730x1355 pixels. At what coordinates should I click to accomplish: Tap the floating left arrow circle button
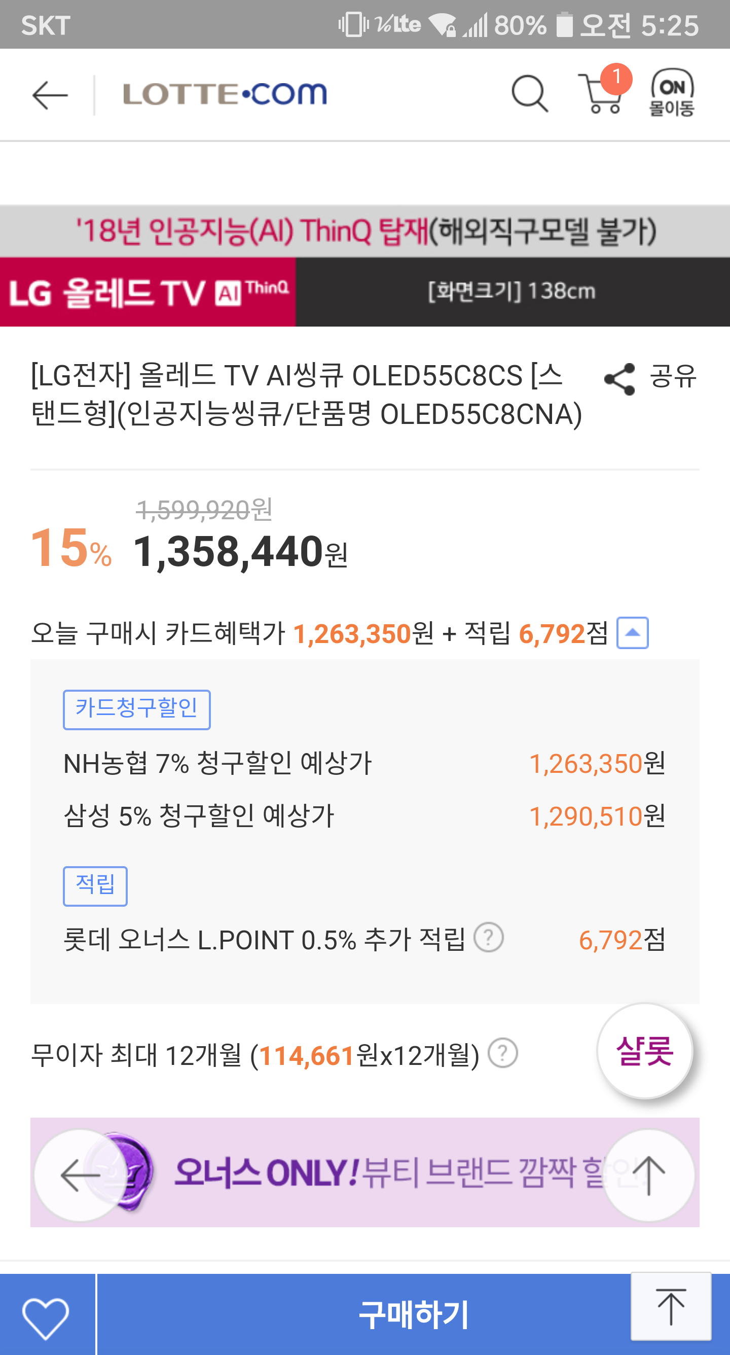pyautogui.click(x=81, y=1175)
